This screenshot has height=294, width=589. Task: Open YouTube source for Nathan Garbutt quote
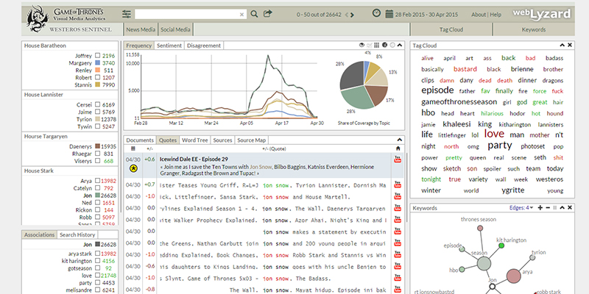[398, 243]
